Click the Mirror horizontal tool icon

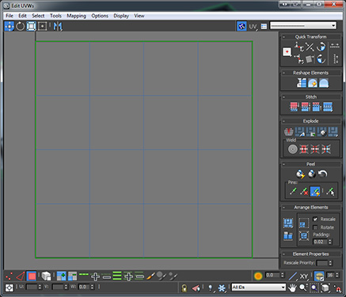[x=58, y=26]
